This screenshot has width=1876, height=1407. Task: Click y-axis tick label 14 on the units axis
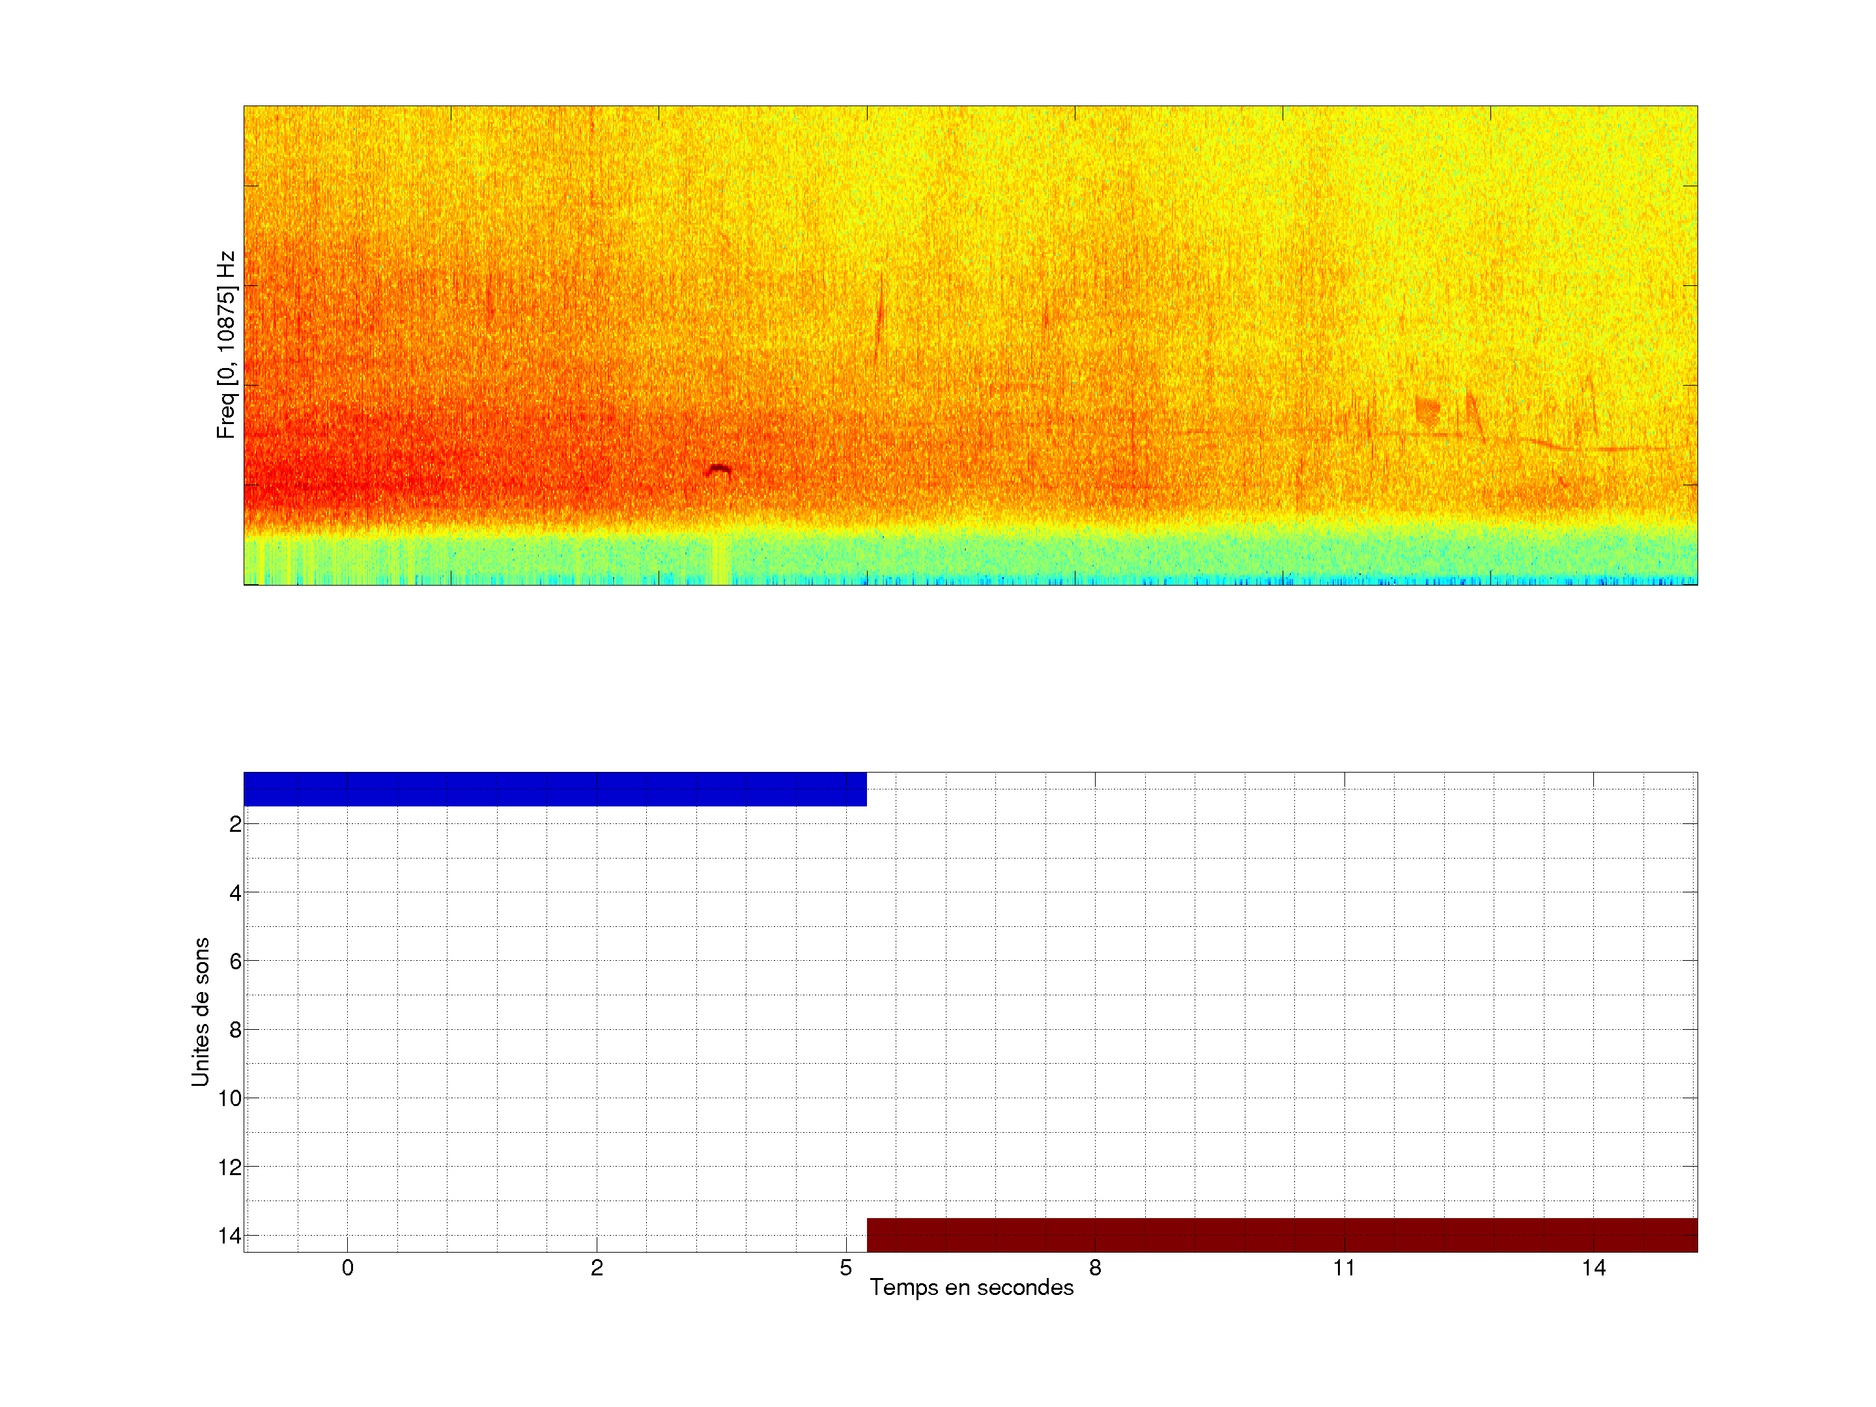pyautogui.click(x=230, y=1236)
